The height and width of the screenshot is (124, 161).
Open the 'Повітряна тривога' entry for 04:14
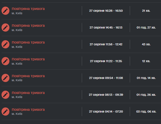[28, 109]
